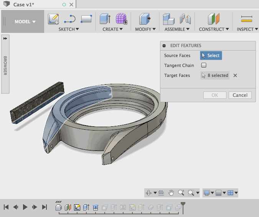
Task: Activate the Pan hand tool
Action: [x=171, y=193]
